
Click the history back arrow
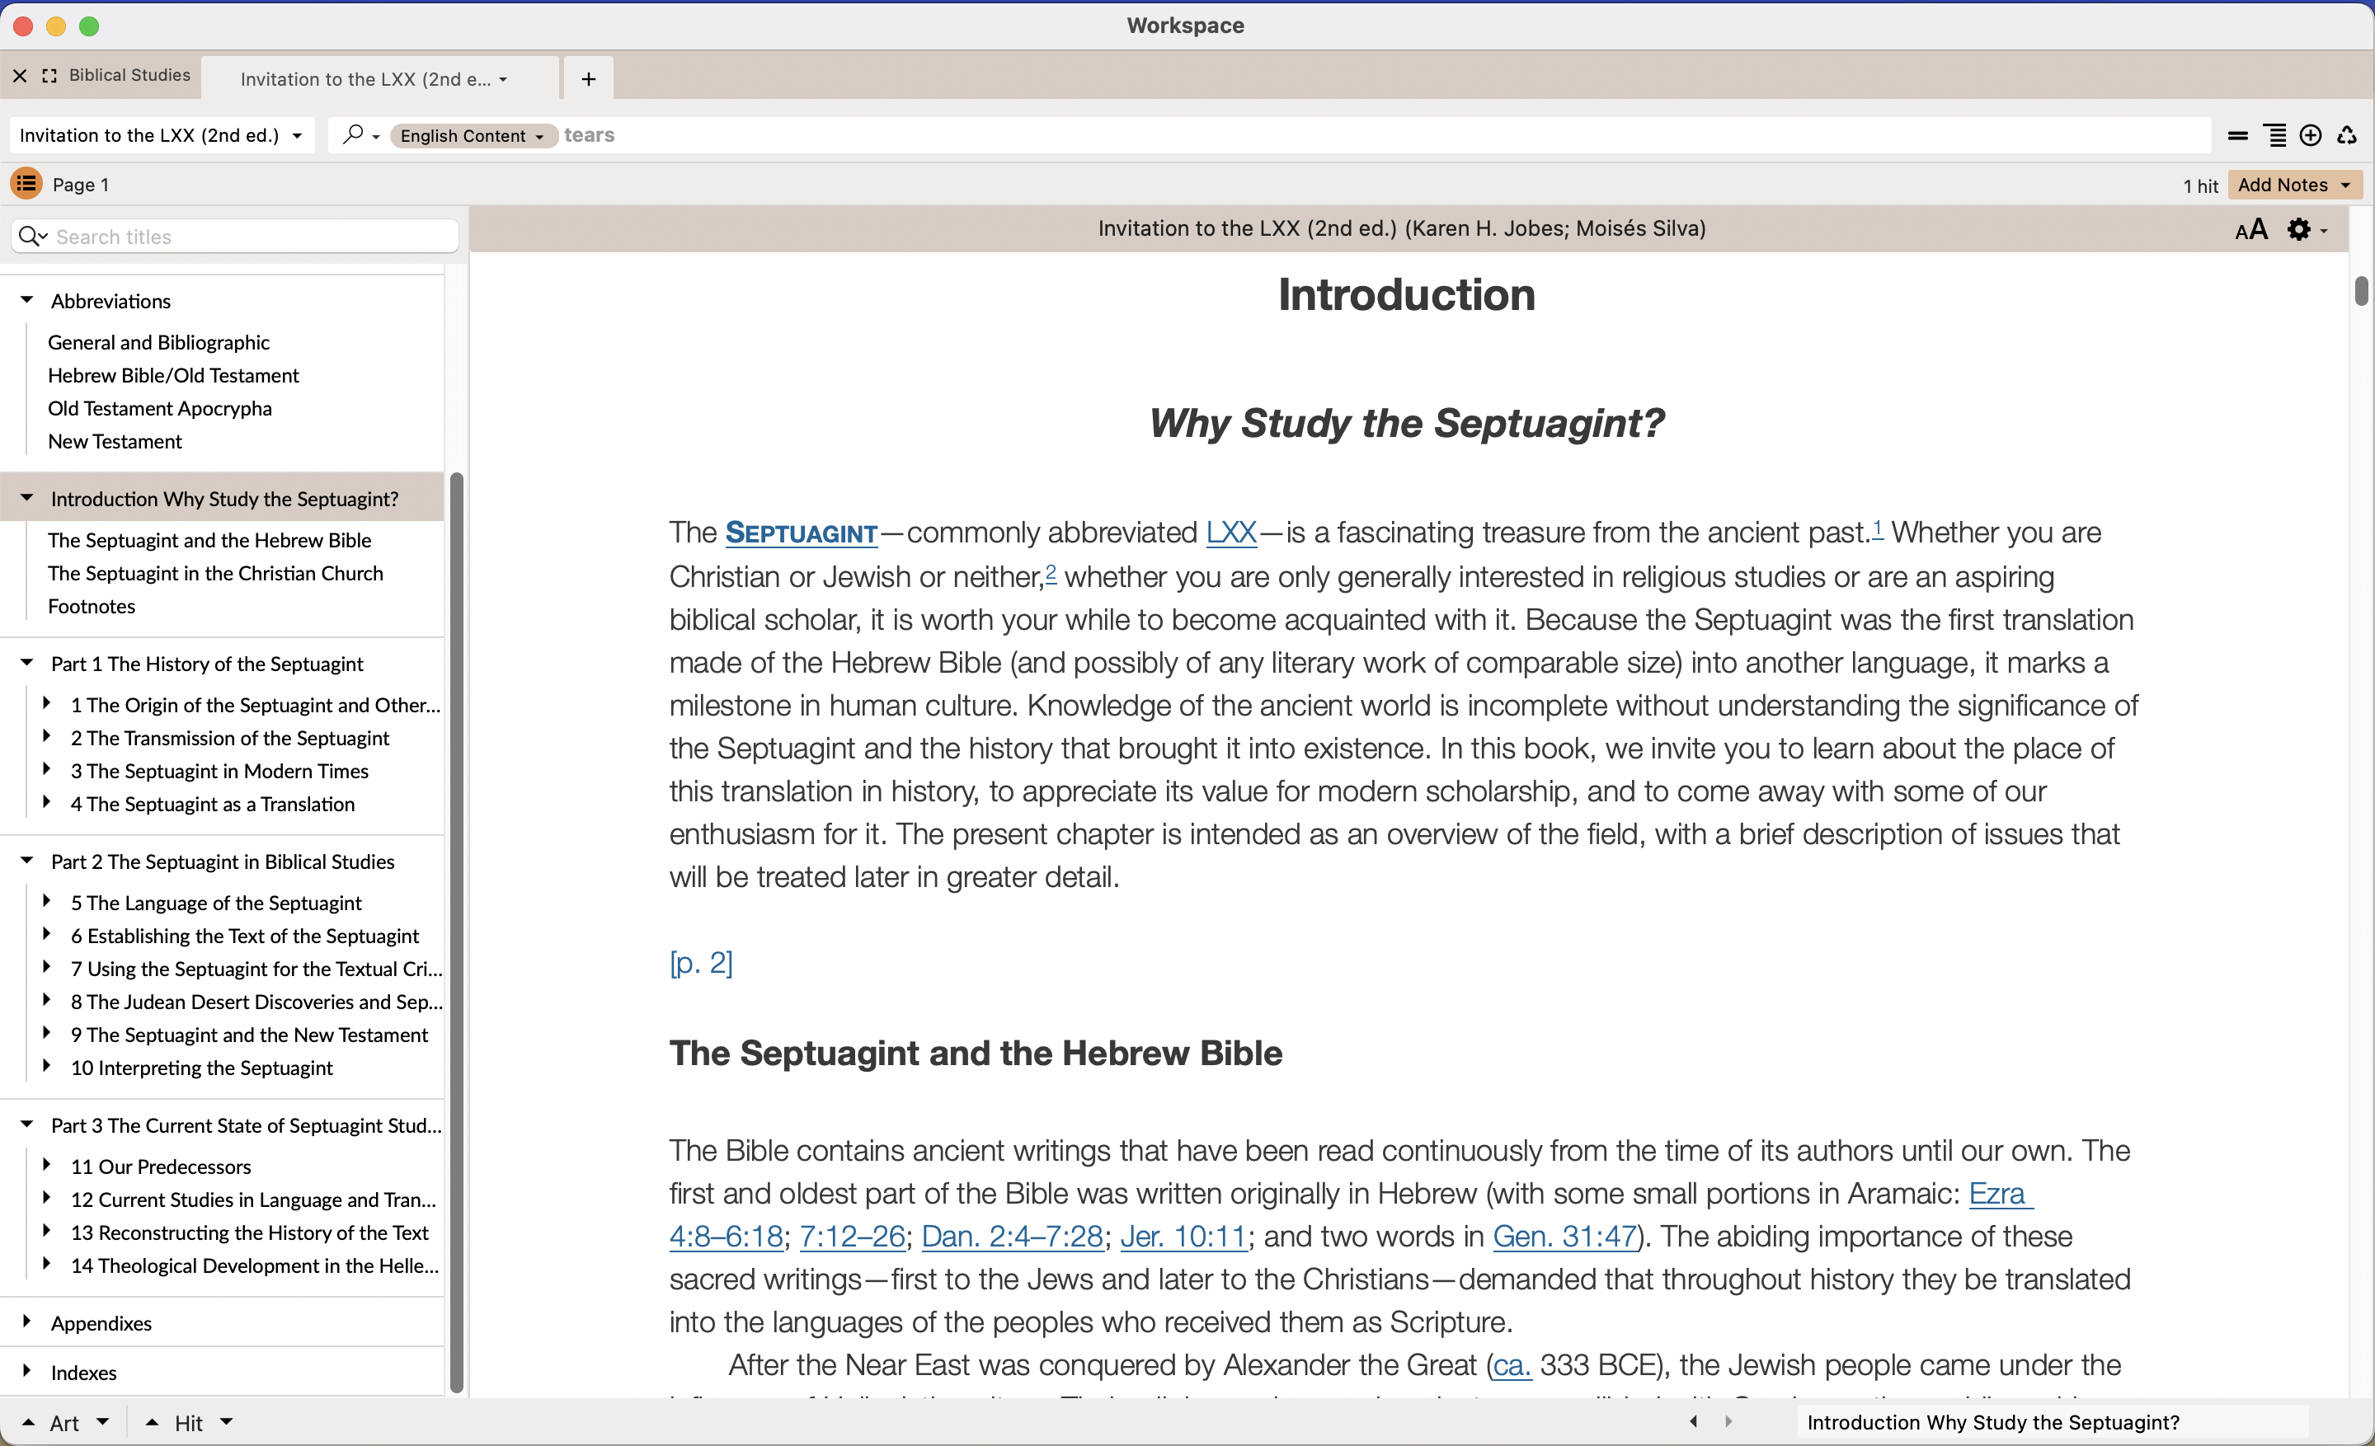[x=1694, y=1422]
